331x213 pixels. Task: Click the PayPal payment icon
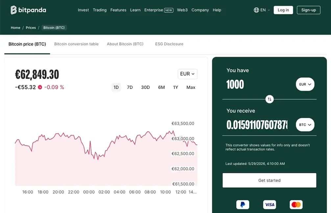coord(243,204)
